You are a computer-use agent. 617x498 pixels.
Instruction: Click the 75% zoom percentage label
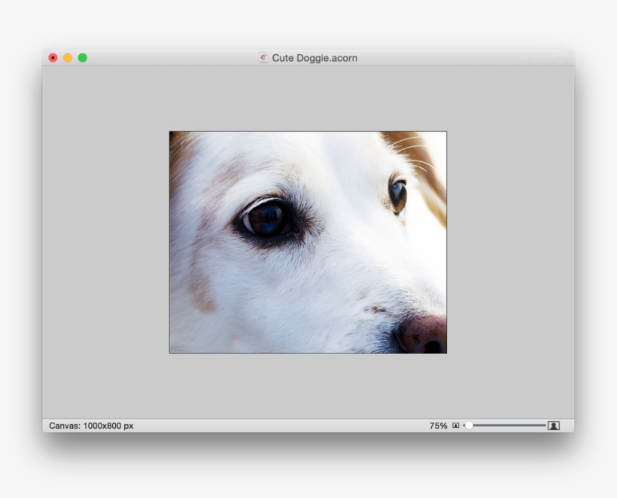(x=439, y=426)
